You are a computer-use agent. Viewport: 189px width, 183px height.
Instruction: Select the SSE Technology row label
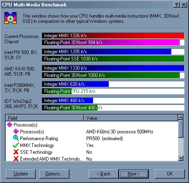[36, 152]
